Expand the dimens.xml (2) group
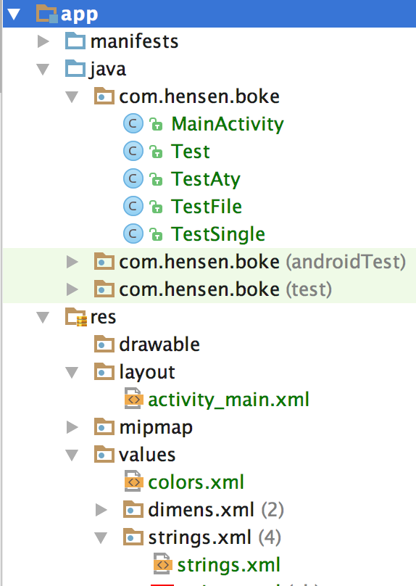This screenshot has height=586, width=416. [x=101, y=510]
